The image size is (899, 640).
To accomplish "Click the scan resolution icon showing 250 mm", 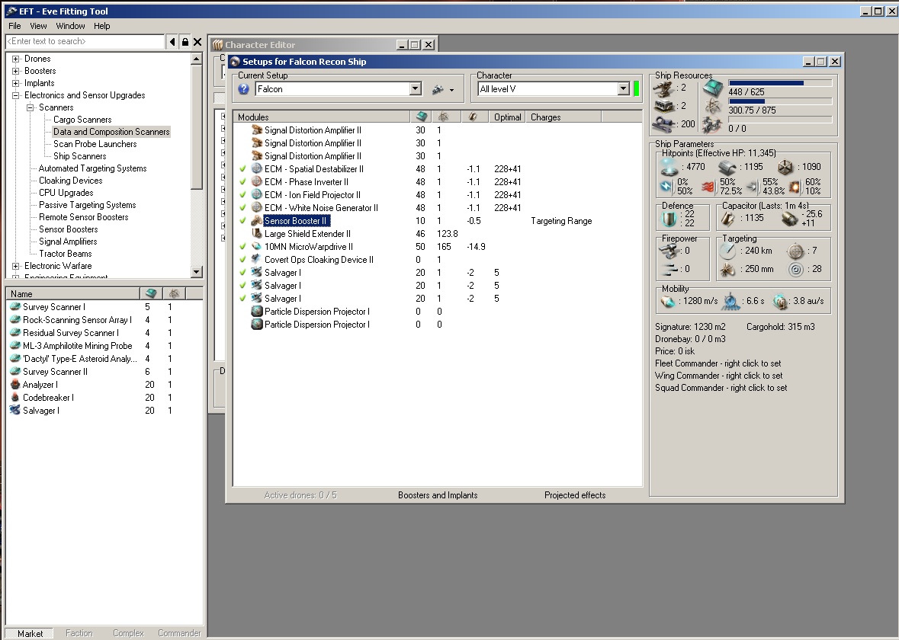I will click(x=727, y=269).
